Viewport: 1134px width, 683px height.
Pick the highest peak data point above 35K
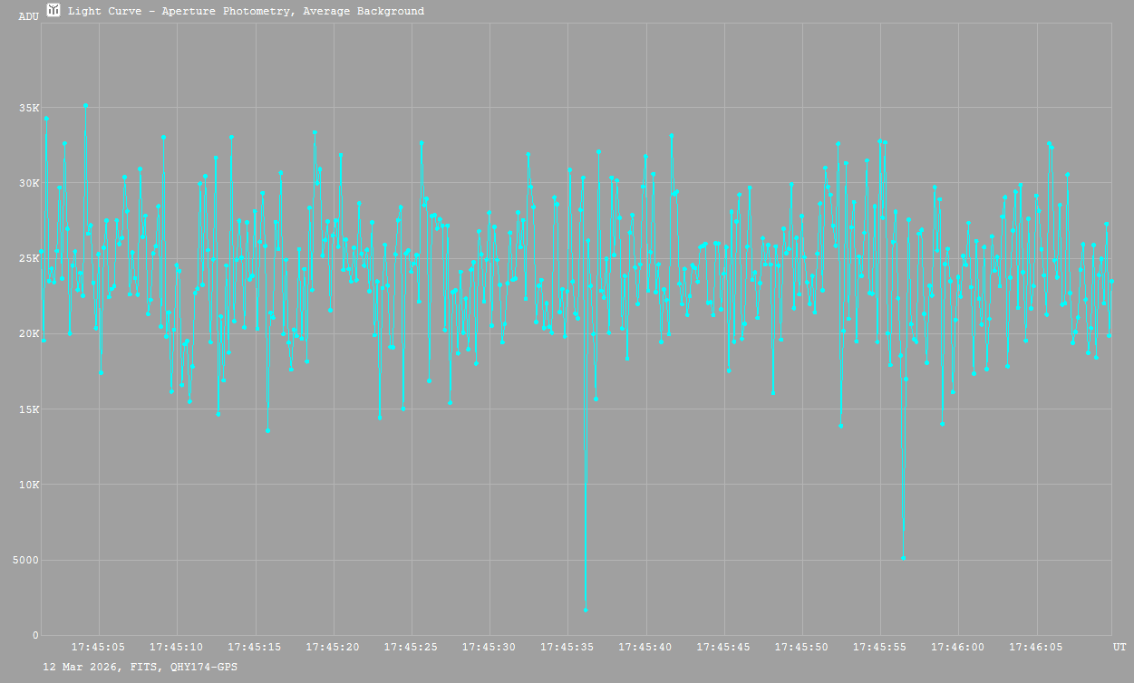coord(86,105)
